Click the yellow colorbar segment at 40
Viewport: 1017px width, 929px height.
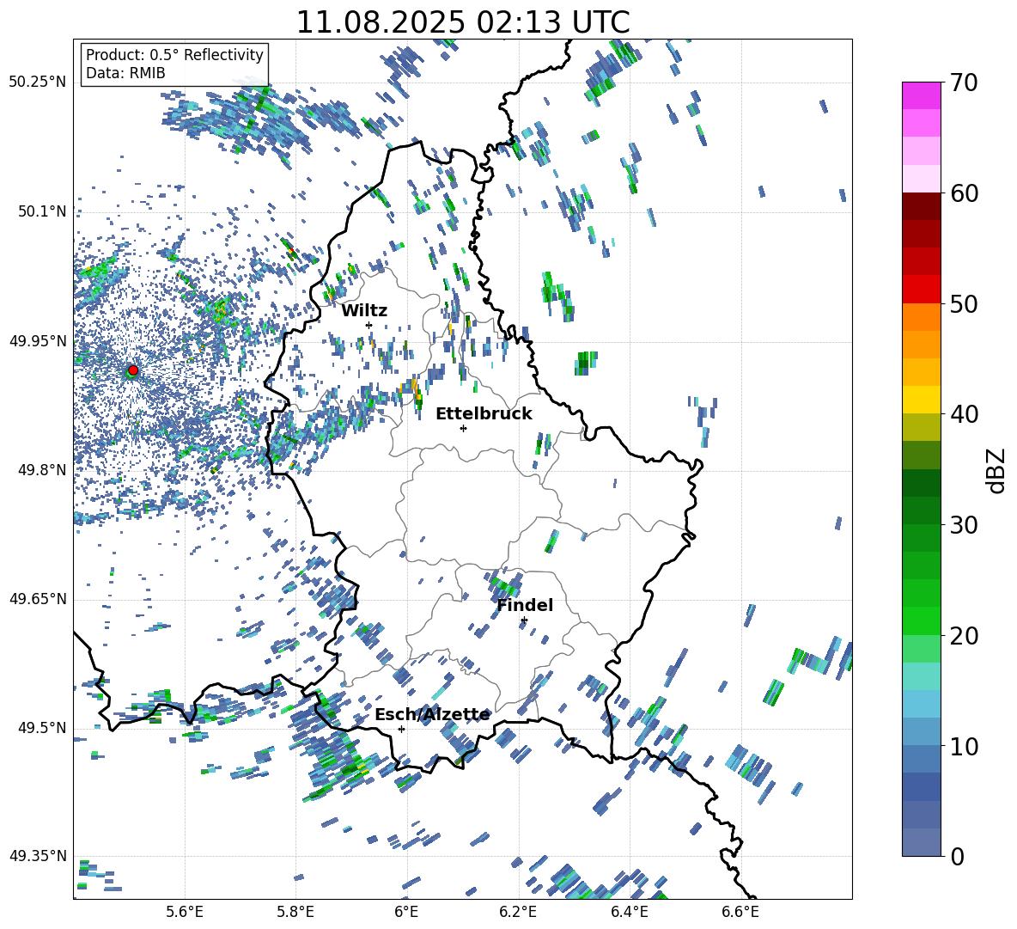[x=922, y=400]
